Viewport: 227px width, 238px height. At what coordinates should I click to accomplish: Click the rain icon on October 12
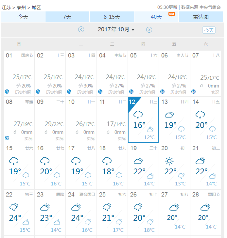[x=138, y=115]
